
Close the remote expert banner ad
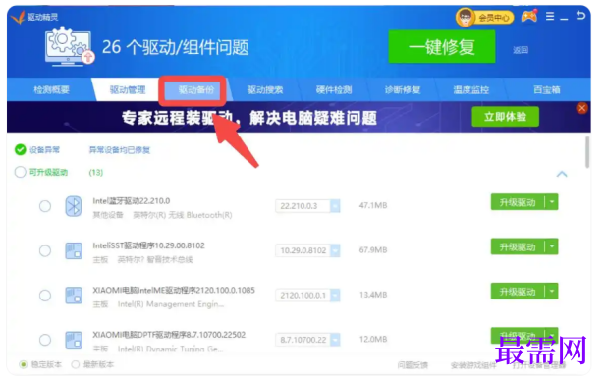(x=581, y=108)
